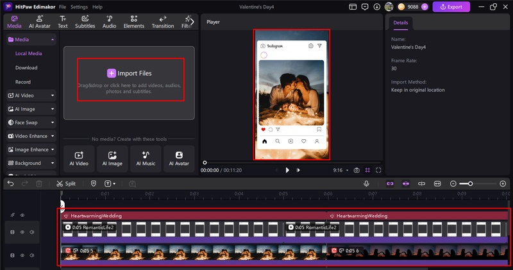
Task: Click the trim split icon right of magnet toggles
Action: click(x=421, y=183)
